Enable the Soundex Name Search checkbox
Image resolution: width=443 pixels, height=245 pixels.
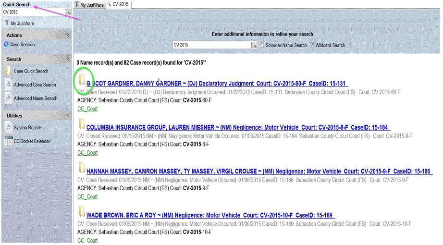tap(262, 45)
